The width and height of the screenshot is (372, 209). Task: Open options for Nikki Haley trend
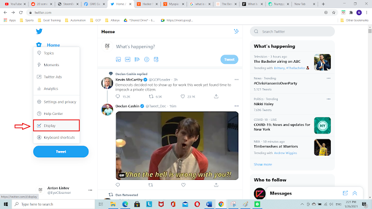pyautogui.click(x=328, y=99)
